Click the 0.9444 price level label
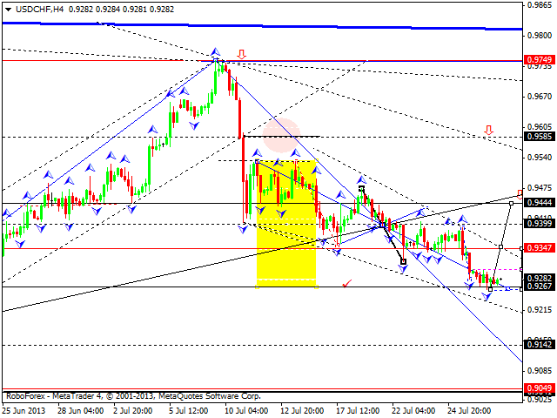557x418 pixels. pyautogui.click(x=539, y=203)
